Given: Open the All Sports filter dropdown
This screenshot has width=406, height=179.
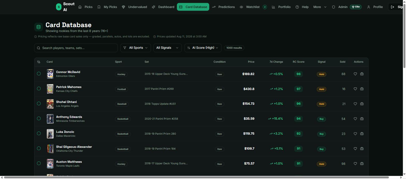Looking at the screenshot, I should (x=136, y=48).
